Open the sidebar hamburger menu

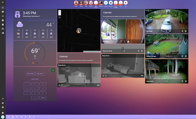(3, 3)
